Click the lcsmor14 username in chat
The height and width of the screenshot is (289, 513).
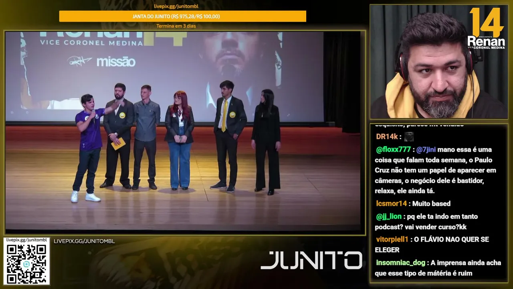pyautogui.click(x=392, y=204)
